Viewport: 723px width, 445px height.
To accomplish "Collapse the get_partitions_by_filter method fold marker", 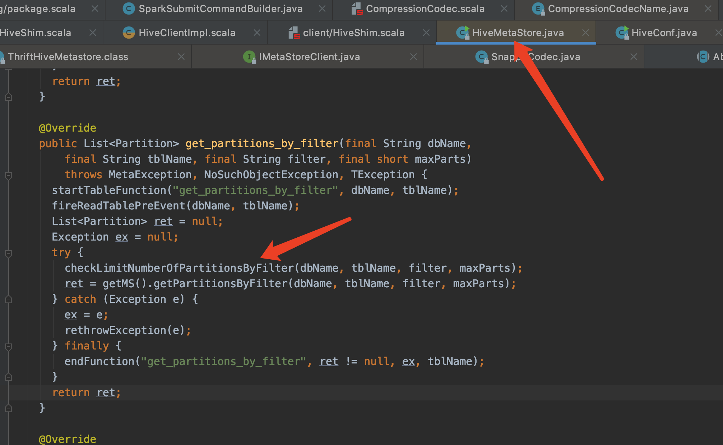I will [x=8, y=175].
